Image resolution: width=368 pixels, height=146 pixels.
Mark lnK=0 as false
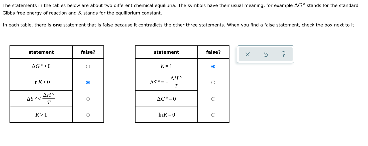[x=213, y=115]
